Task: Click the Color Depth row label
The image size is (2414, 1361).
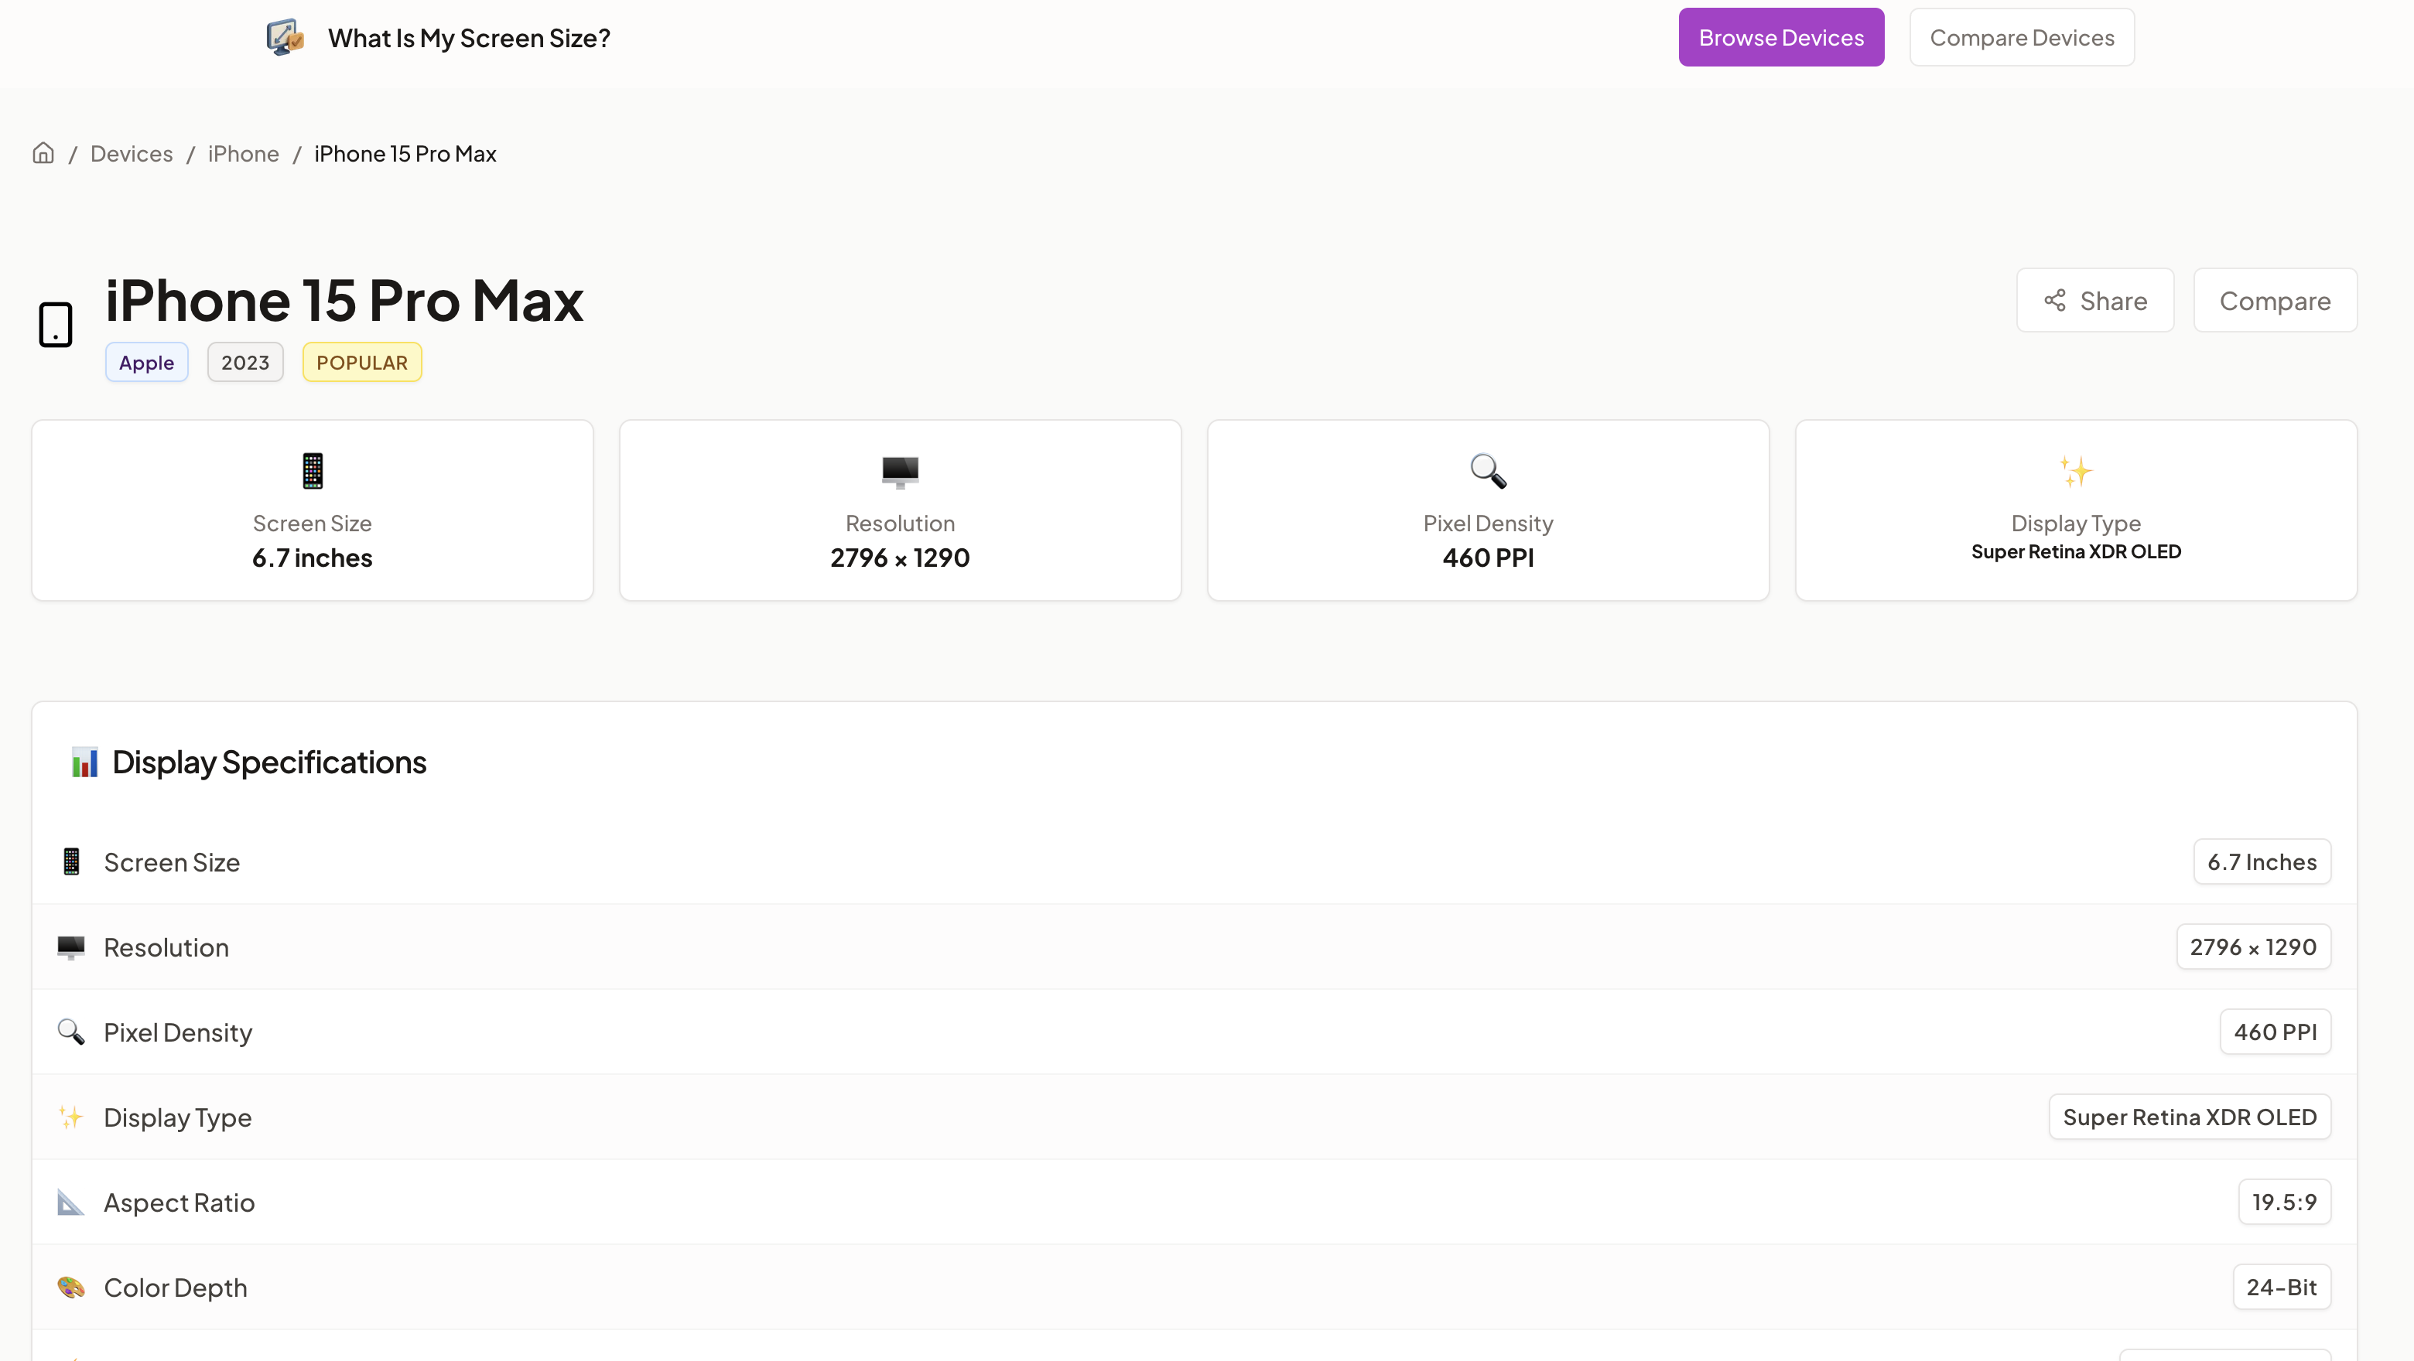Action: click(x=175, y=1289)
